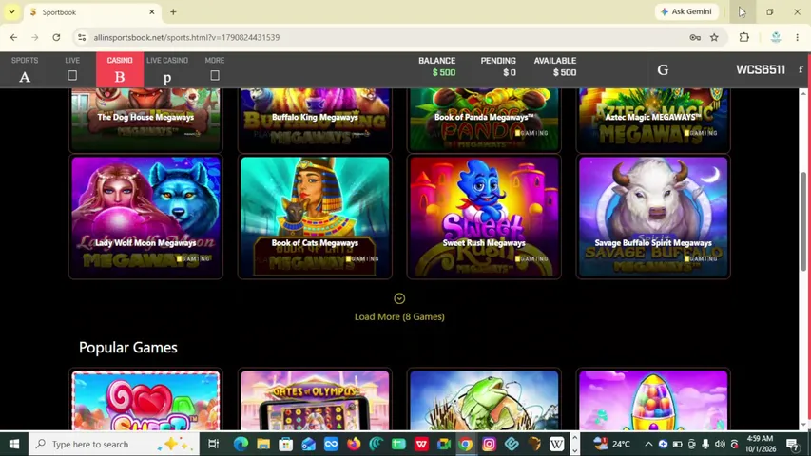The height and width of the screenshot is (456, 811).
Task: Open the Live tab
Action: [72, 69]
